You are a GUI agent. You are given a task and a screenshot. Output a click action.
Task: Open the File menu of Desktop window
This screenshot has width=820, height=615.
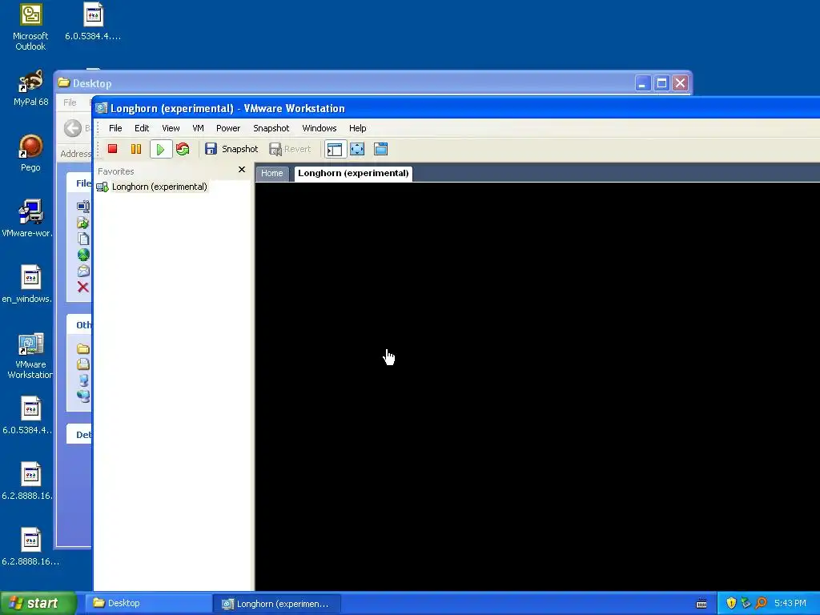(70, 102)
